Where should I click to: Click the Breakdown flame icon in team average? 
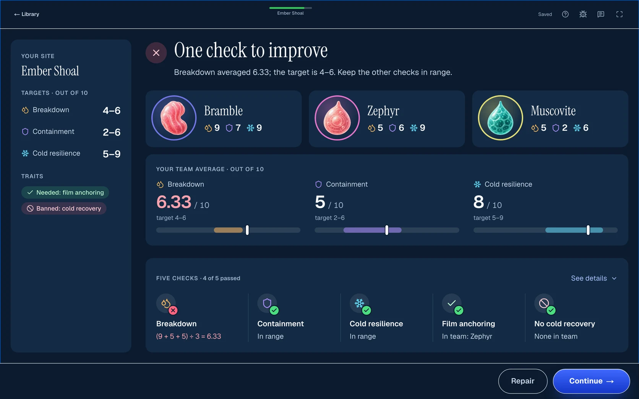[x=160, y=184]
